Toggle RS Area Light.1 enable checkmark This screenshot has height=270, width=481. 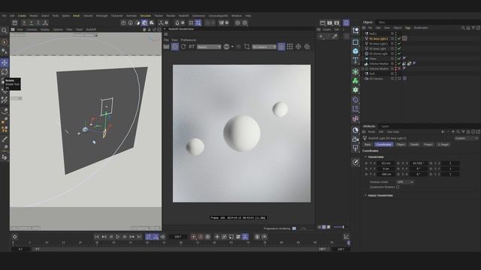coord(399,43)
